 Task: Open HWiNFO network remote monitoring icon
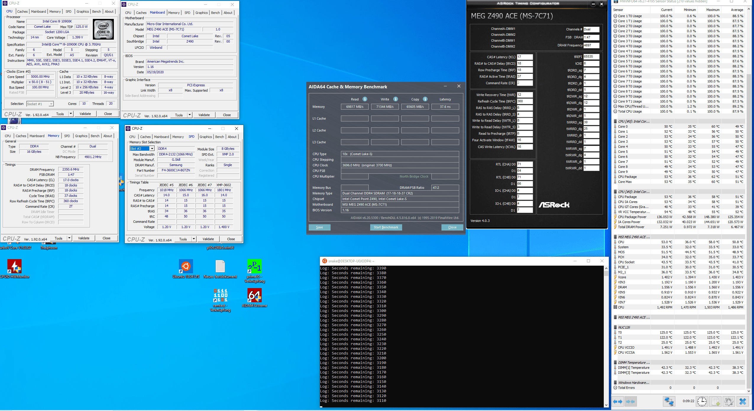[x=669, y=401]
